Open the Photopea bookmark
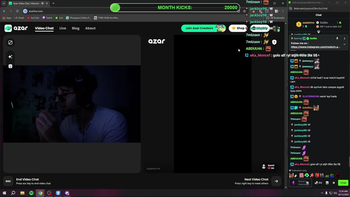The image size is (350, 197). [x=78, y=18]
